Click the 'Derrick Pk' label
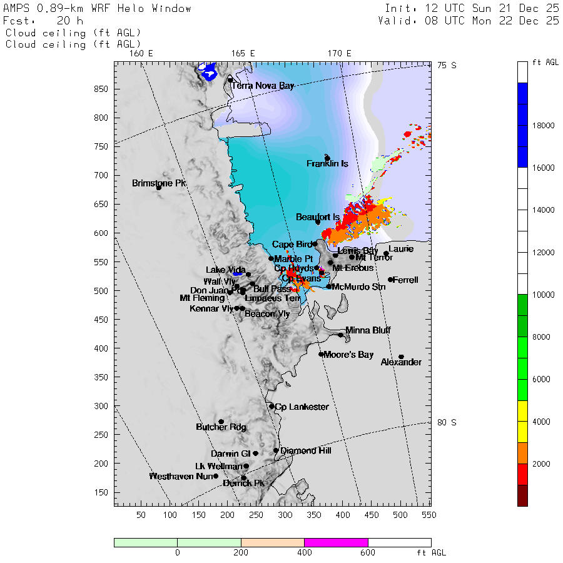This screenshot has height=563, width=563. pos(243,484)
